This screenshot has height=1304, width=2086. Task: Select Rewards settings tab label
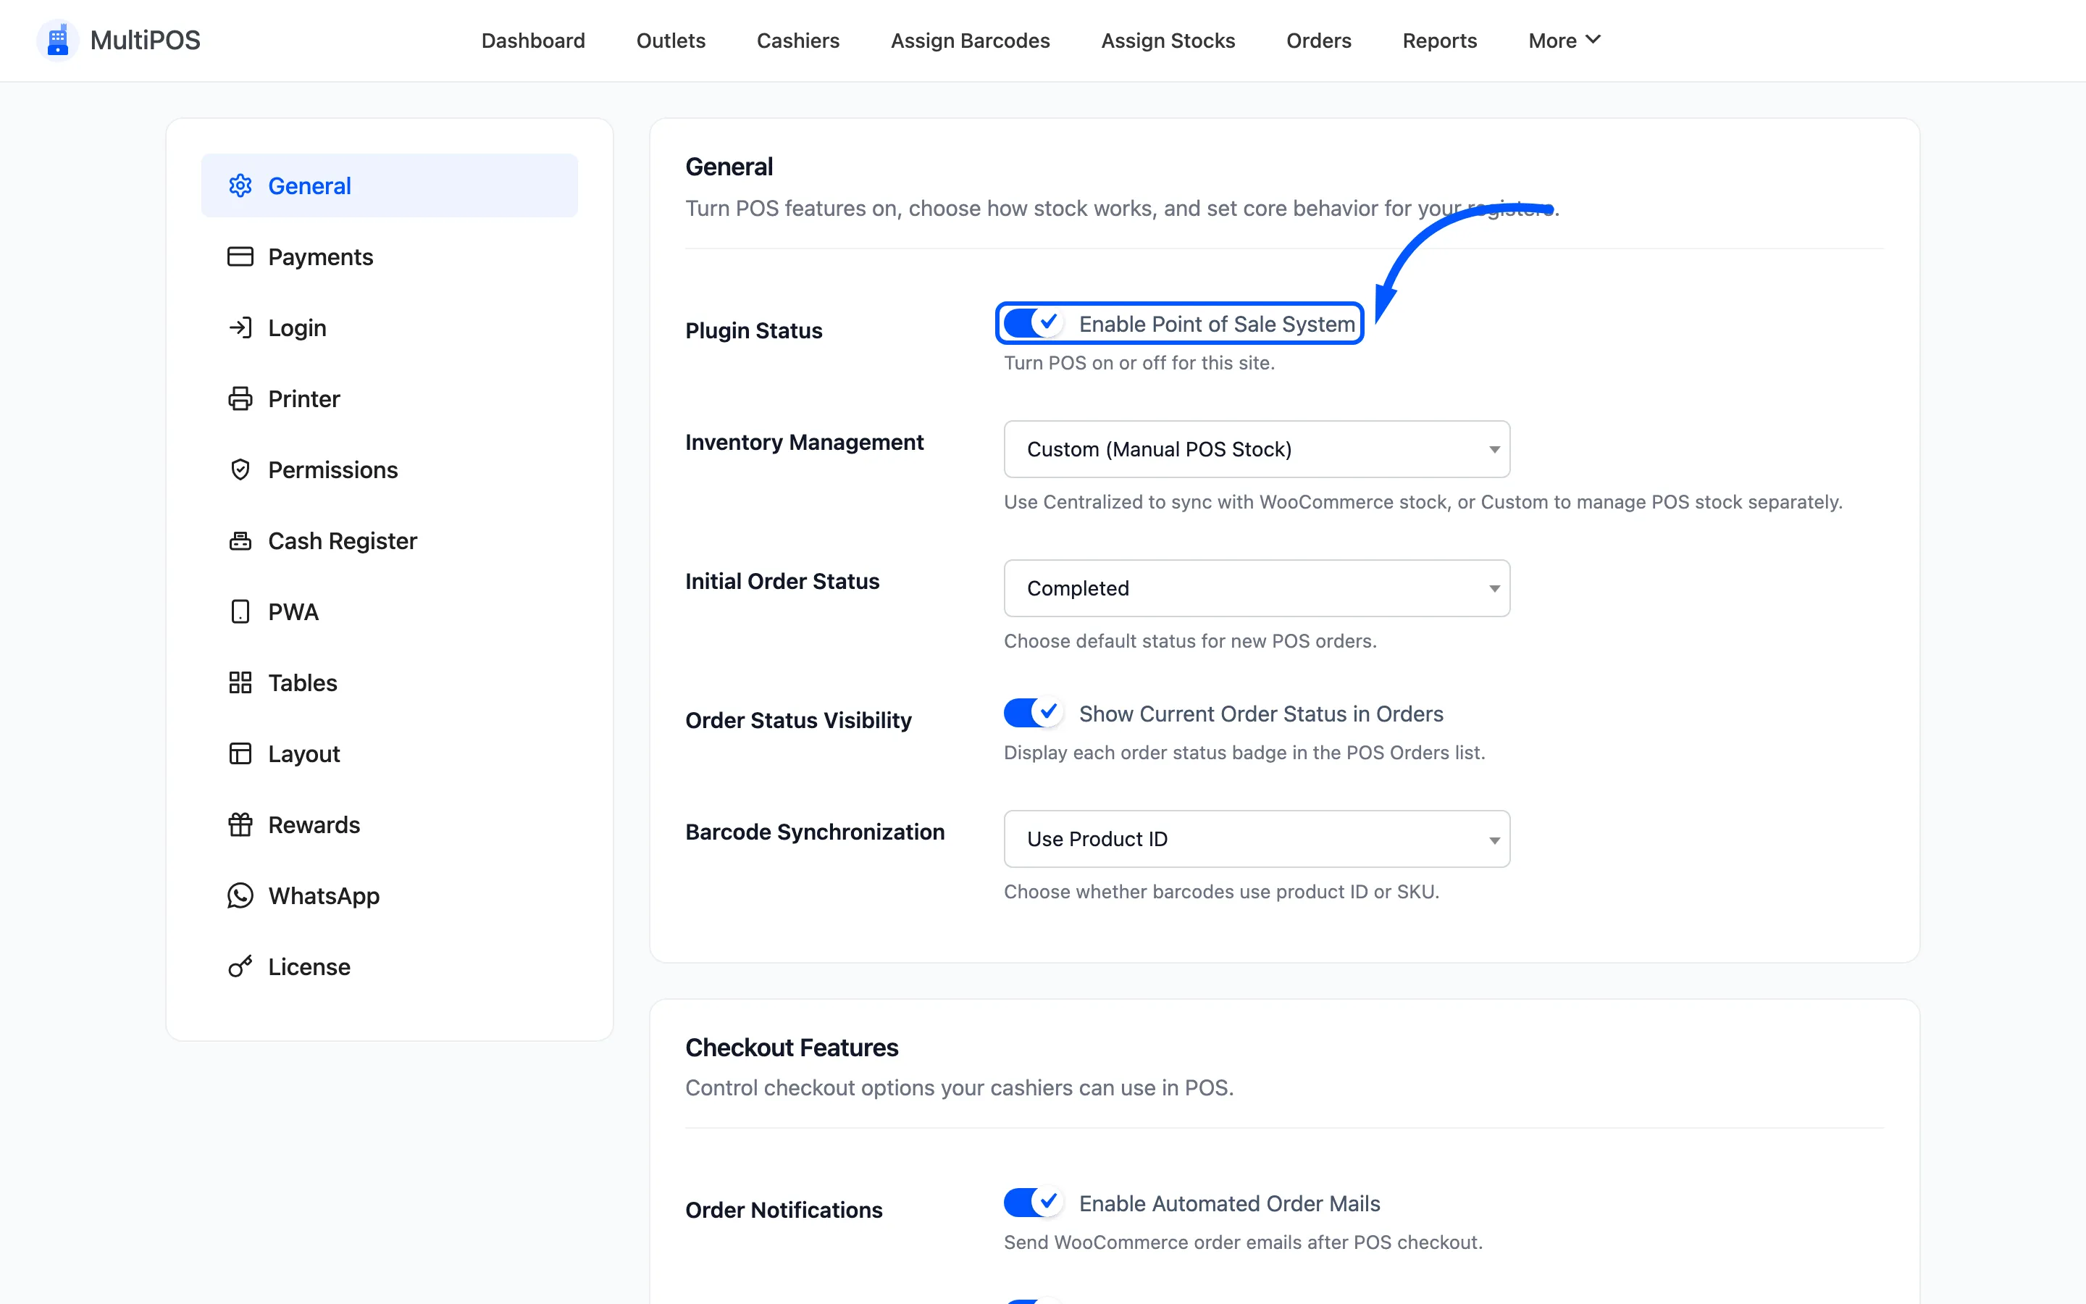(314, 824)
